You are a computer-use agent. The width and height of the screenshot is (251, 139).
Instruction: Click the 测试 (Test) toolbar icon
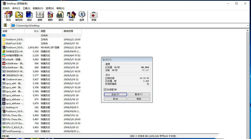tap(29, 16)
